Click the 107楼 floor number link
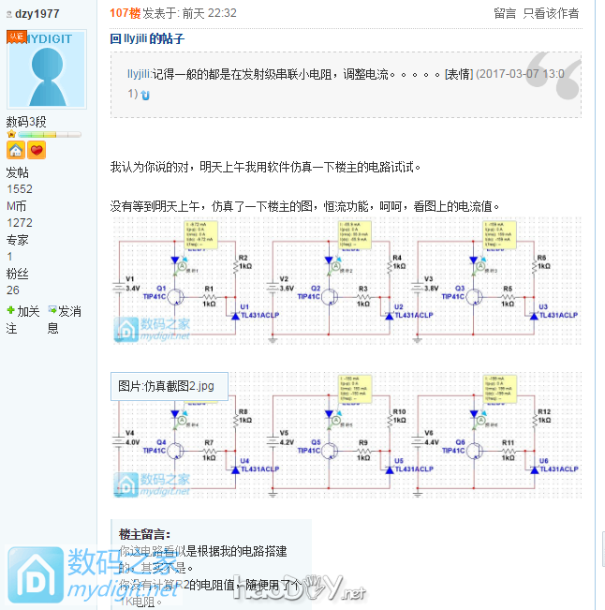The height and width of the screenshot is (610, 605). (125, 13)
